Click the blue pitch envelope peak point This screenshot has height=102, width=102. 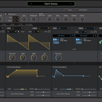coord(56,70)
